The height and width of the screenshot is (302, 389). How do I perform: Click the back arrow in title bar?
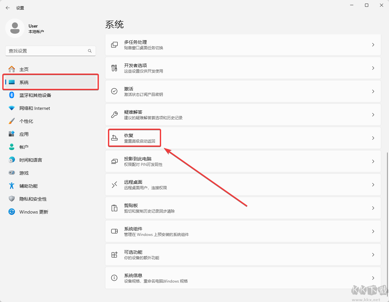click(x=8, y=8)
